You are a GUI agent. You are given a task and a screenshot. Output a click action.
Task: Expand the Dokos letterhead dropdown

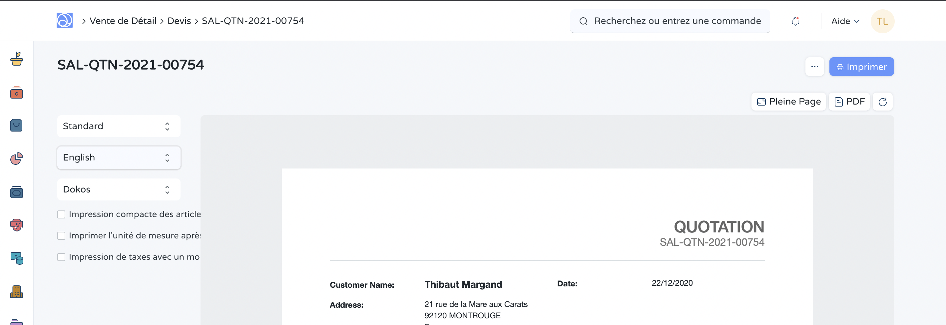pos(119,189)
